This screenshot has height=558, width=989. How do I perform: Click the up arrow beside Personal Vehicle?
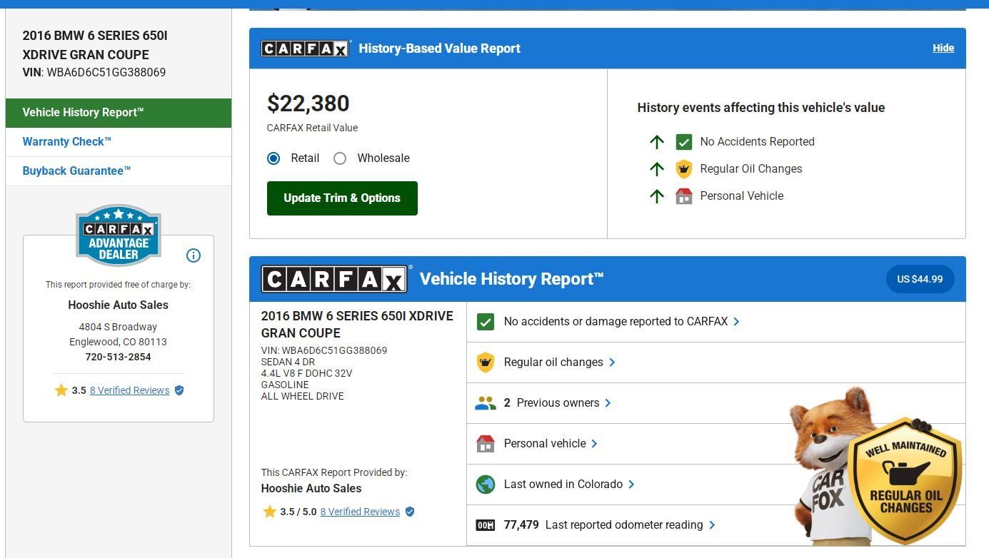tap(657, 196)
